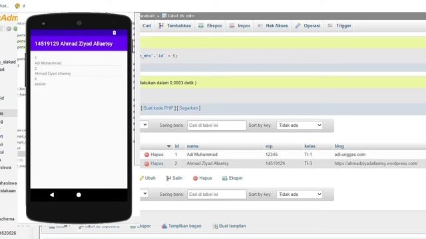Viewport: 426px width, 239px height.
Task: Click the column options triangle before id
Action: (168, 146)
